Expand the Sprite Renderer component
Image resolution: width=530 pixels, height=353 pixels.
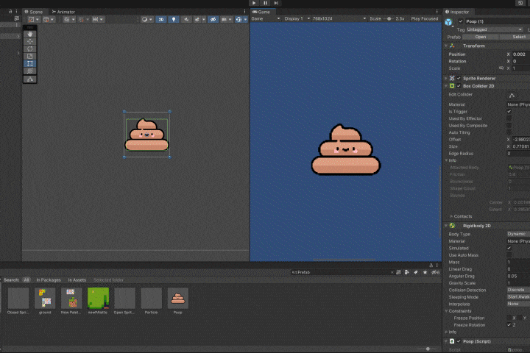pos(446,79)
